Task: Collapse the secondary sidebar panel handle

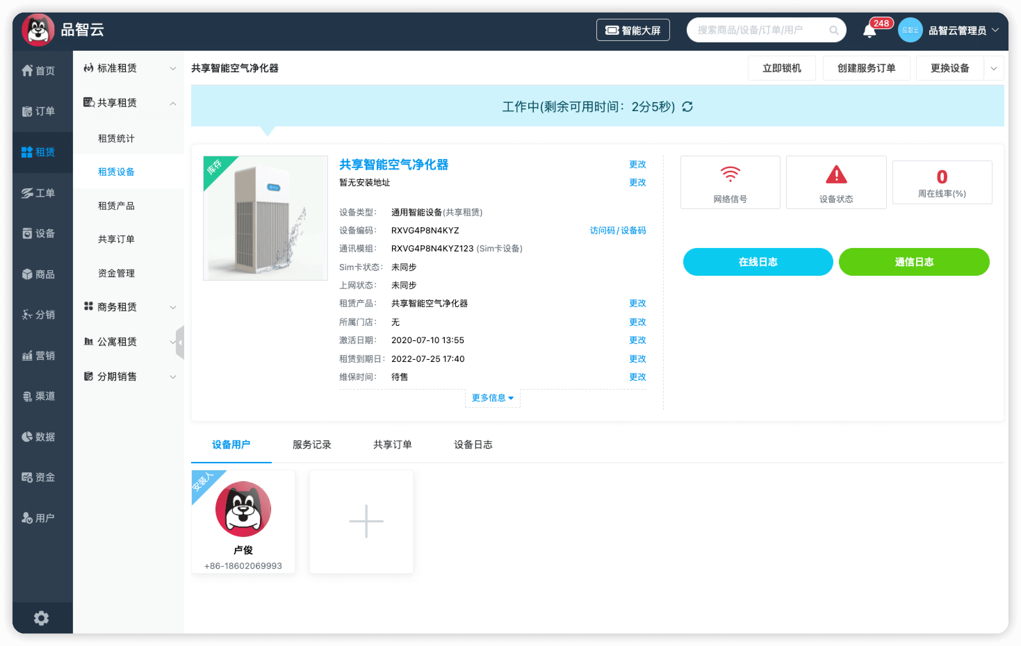Action: tap(181, 342)
